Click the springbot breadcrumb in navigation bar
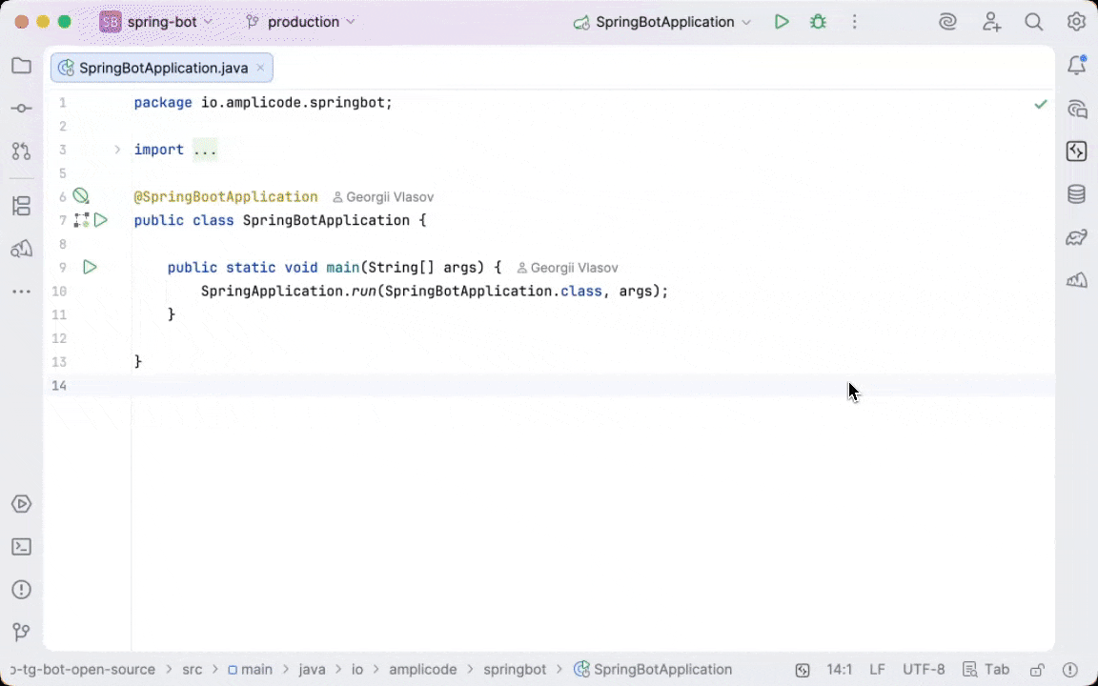Viewport: 1098px width, 686px height. click(515, 670)
